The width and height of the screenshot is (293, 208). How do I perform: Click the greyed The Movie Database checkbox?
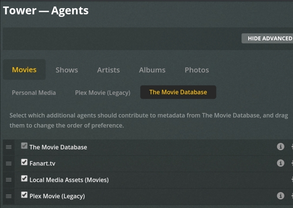point(24,146)
